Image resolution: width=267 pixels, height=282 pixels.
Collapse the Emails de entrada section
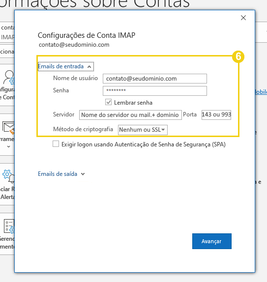coord(66,66)
